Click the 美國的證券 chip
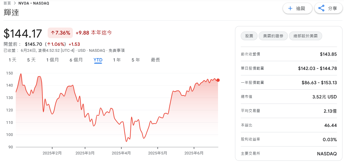344x162 pixels. point(273,36)
